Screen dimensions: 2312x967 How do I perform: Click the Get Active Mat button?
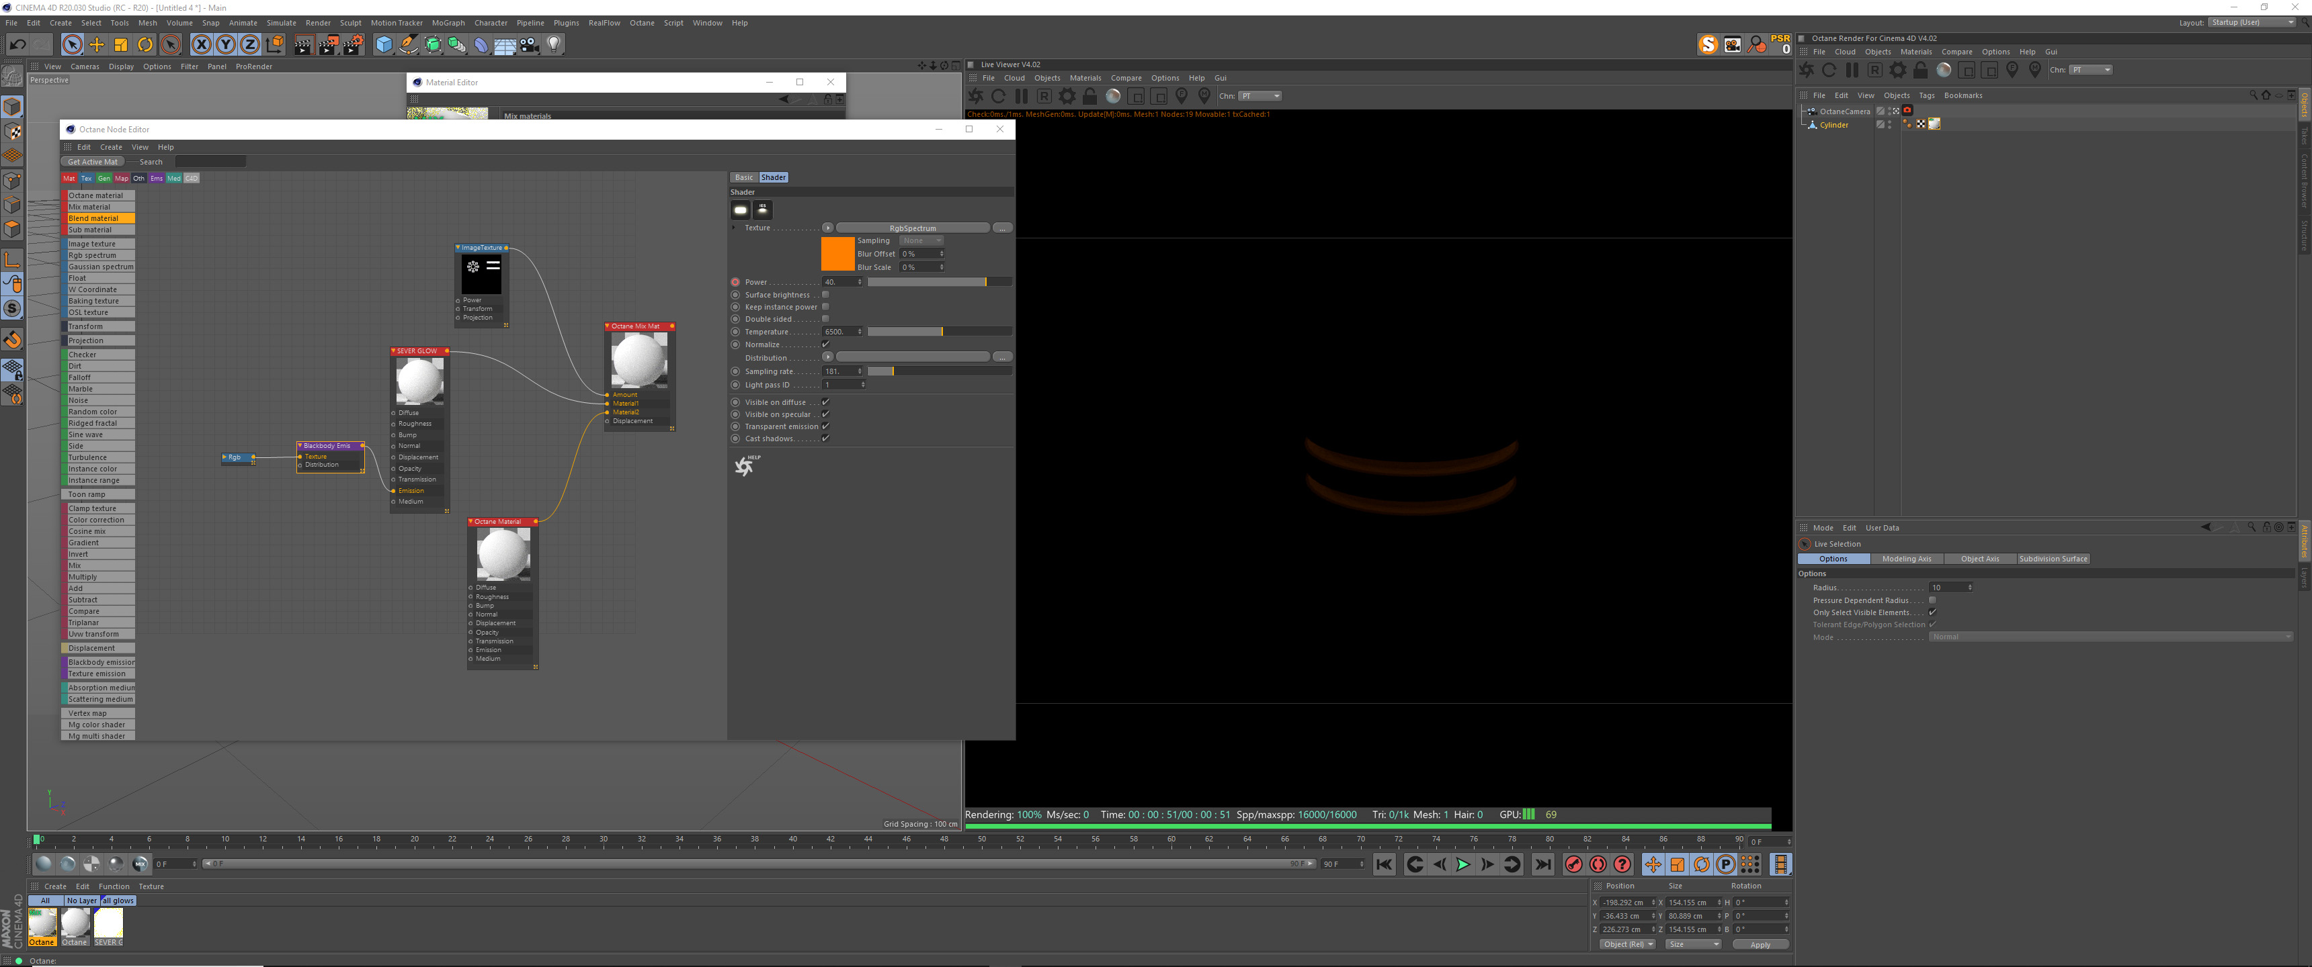(93, 163)
